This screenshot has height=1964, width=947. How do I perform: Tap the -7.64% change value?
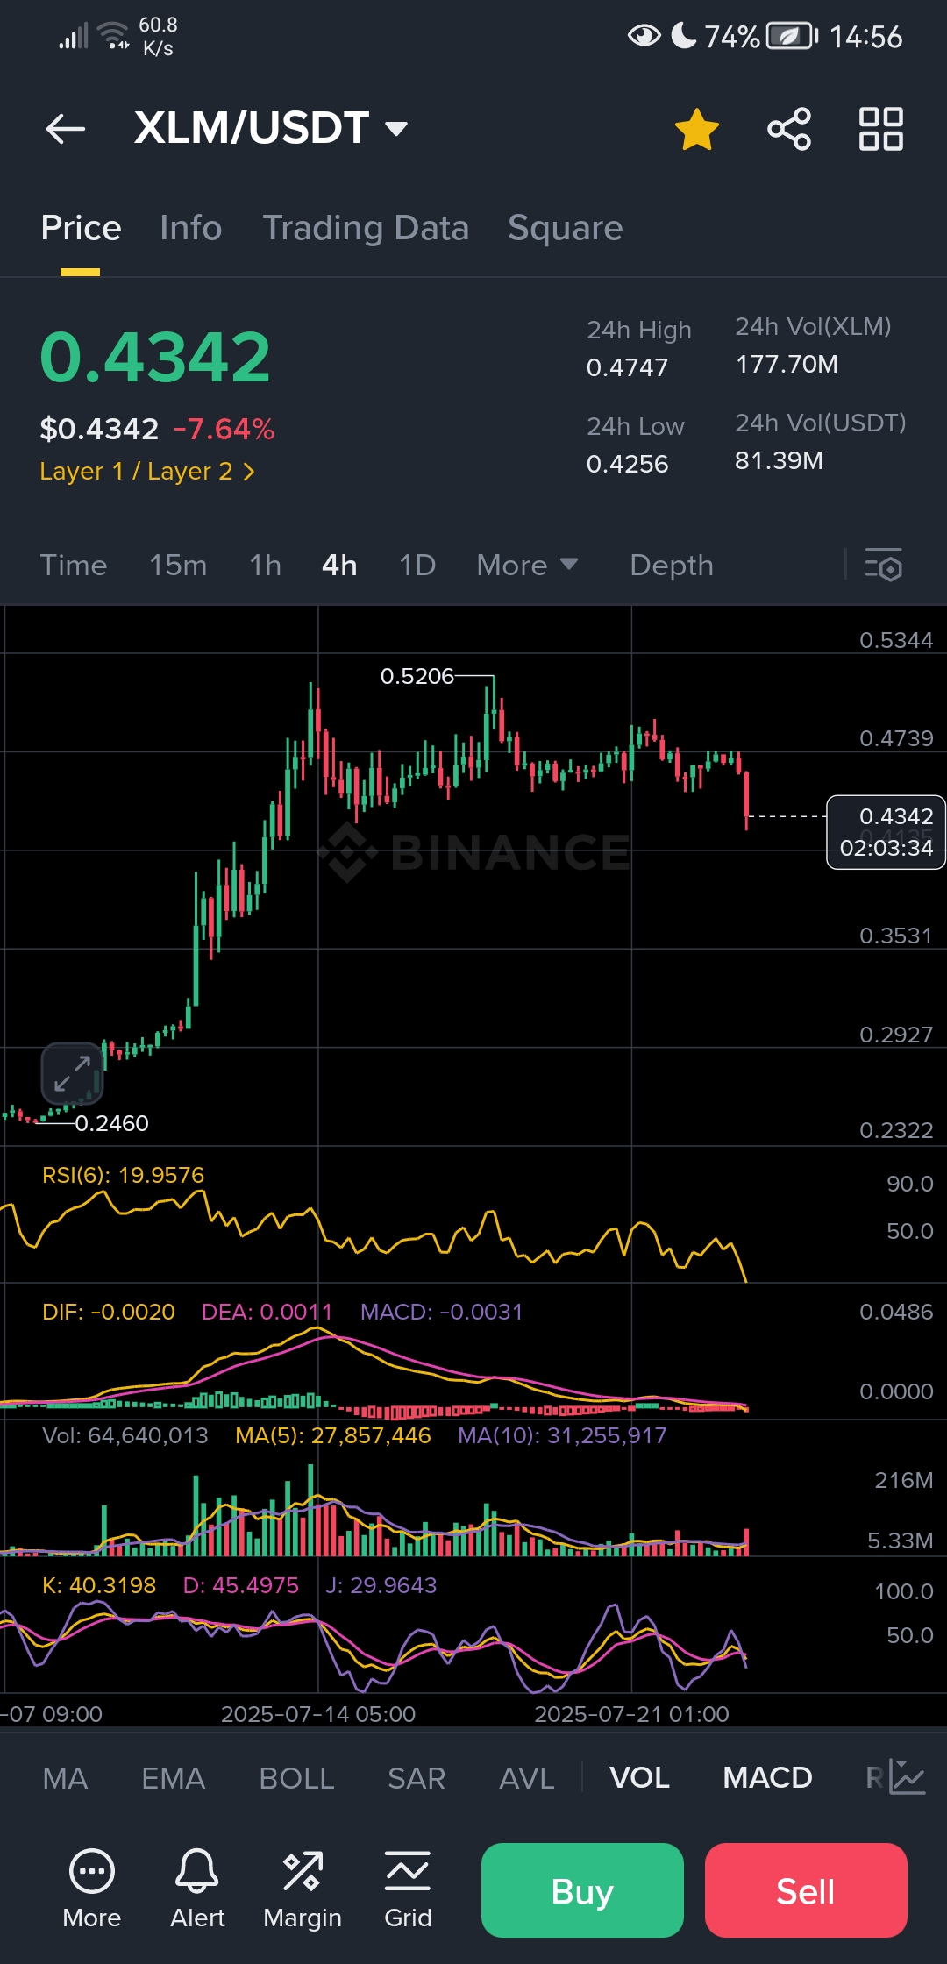(x=224, y=429)
